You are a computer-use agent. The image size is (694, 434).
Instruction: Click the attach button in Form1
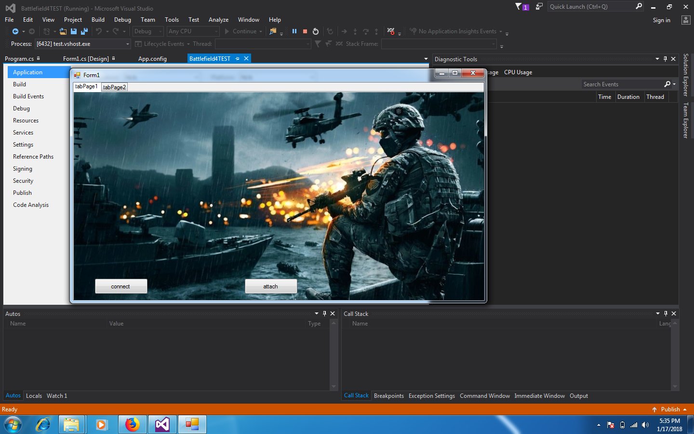tap(271, 286)
